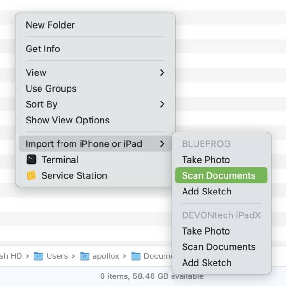The image size is (286, 286).
Task: Toggle the Use Groups option
Action: pos(51,89)
